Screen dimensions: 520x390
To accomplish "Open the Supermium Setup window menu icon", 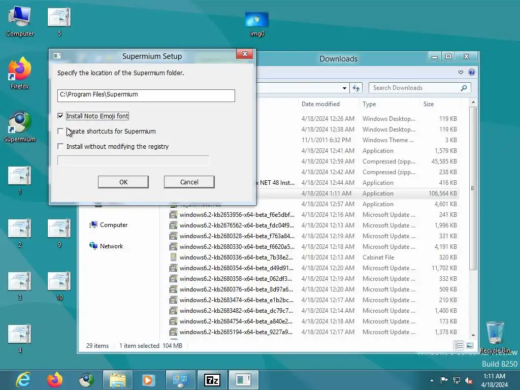I will pos(57,56).
